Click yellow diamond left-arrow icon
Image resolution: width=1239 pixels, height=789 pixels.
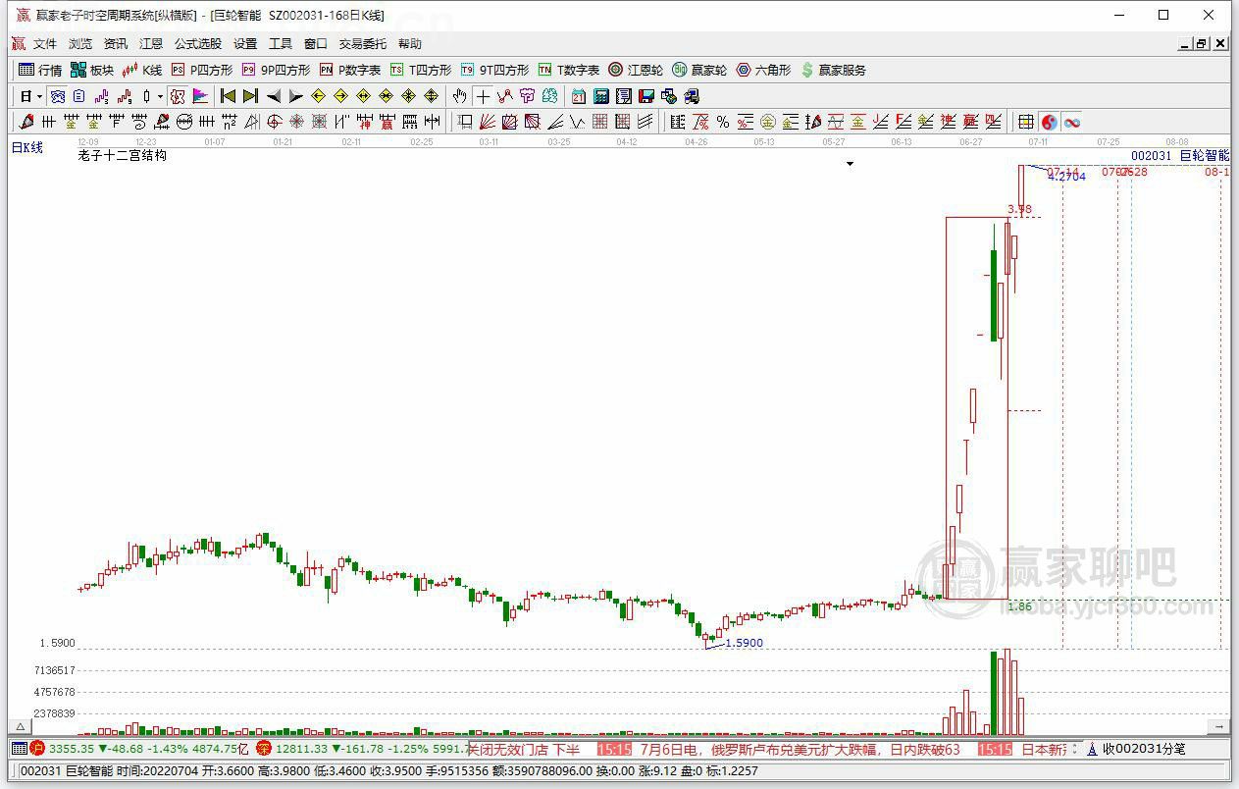click(x=318, y=96)
